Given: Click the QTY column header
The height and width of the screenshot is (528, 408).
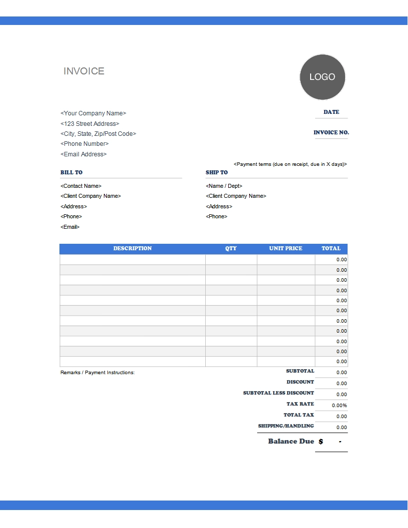Looking at the screenshot, I should click(230, 248).
